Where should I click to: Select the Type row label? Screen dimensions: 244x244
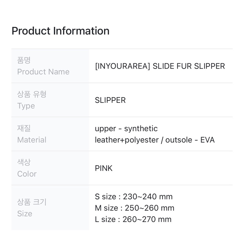pyautogui.click(x=26, y=106)
